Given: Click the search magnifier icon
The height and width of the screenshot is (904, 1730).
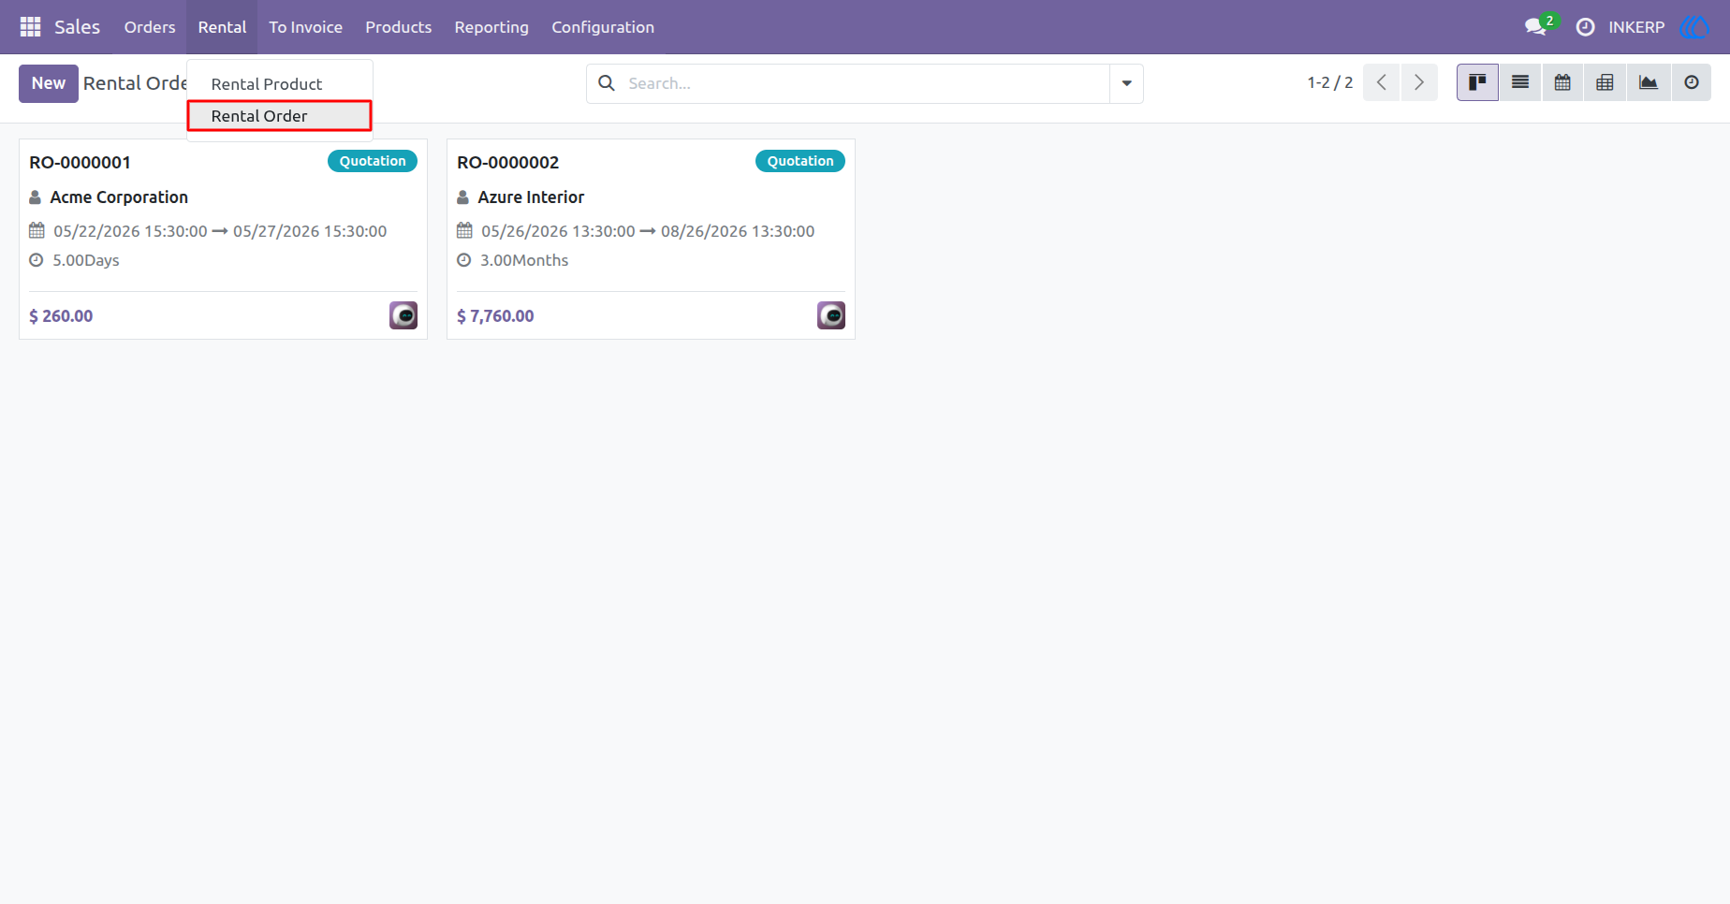Looking at the screenshot, I should [x=607, y=83].
